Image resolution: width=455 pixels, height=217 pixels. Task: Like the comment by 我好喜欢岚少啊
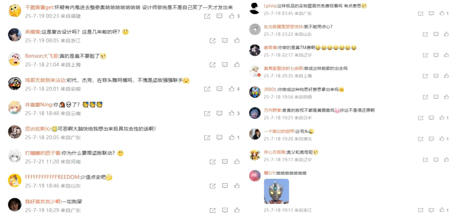coord(237,210)
